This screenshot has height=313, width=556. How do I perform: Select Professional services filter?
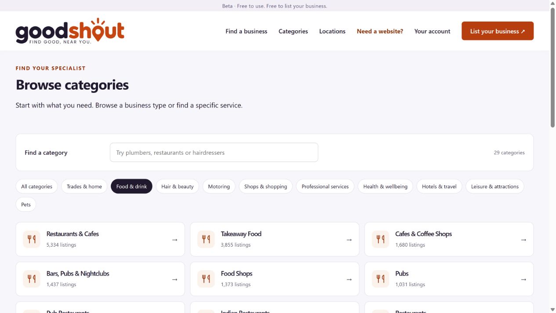[325, 186]
